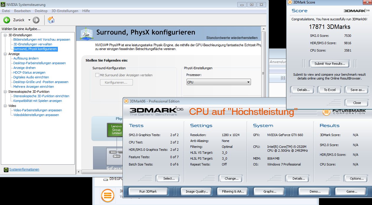Viewport: 372px width, 205px height.
Task: Click the orange Futuremark logo icon
Action: pos(326,112)
